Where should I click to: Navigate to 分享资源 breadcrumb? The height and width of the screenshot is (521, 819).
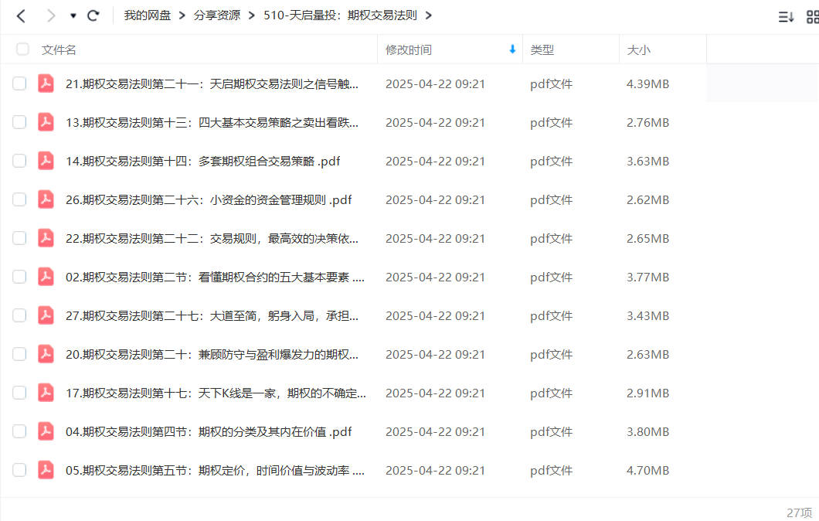click(217, 15)
